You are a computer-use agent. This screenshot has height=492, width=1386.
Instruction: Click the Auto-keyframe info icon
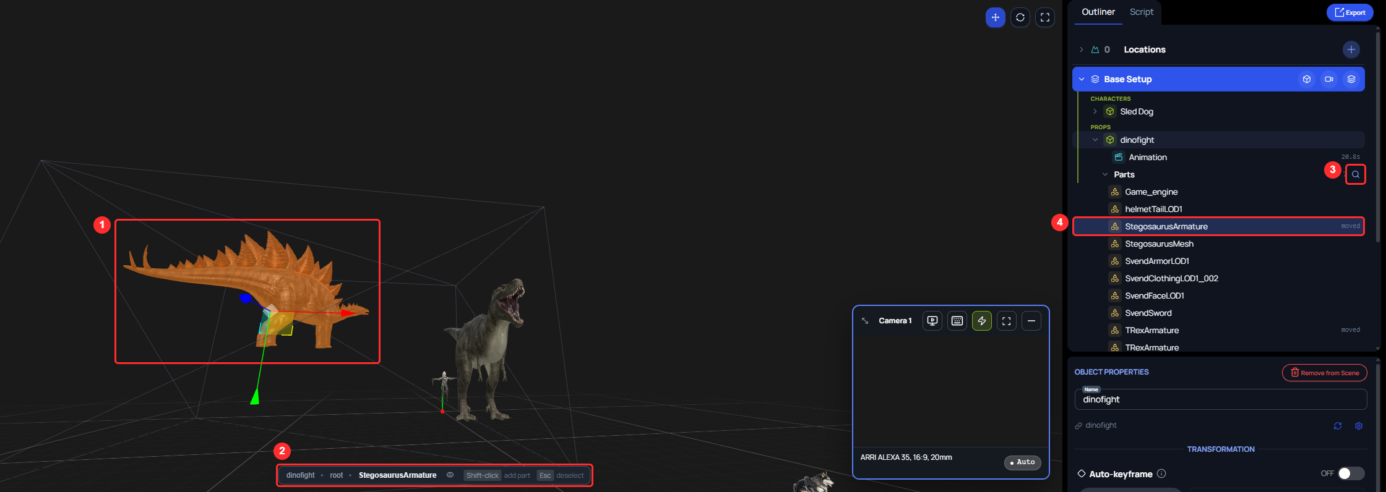click(x=1161, y=473)
